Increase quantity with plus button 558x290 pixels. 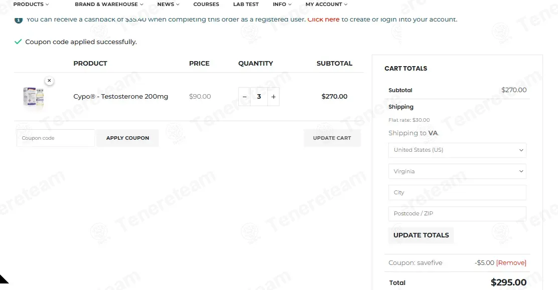click(x=273, y=97)
